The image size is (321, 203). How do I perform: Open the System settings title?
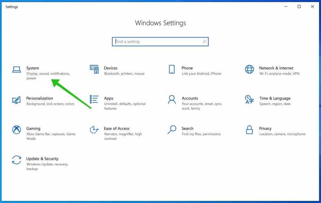pos(33,68)
